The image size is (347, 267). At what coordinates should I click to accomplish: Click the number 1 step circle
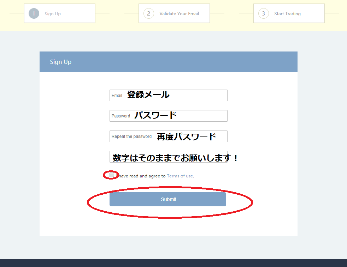tap(34, 13)
